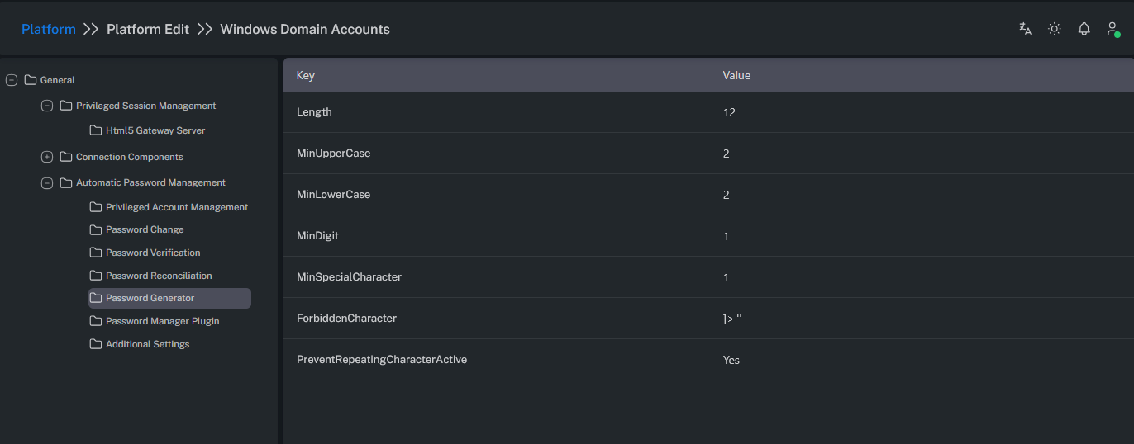
Task: Click the Length value 12 cell
Action: 729,112
